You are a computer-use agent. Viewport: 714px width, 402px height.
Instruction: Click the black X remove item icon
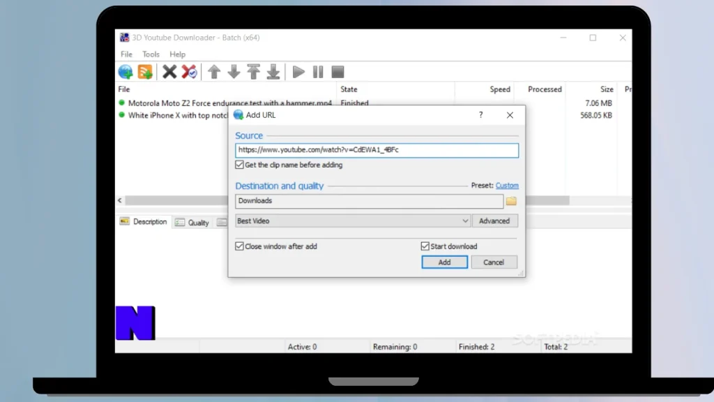pos(169,72)
